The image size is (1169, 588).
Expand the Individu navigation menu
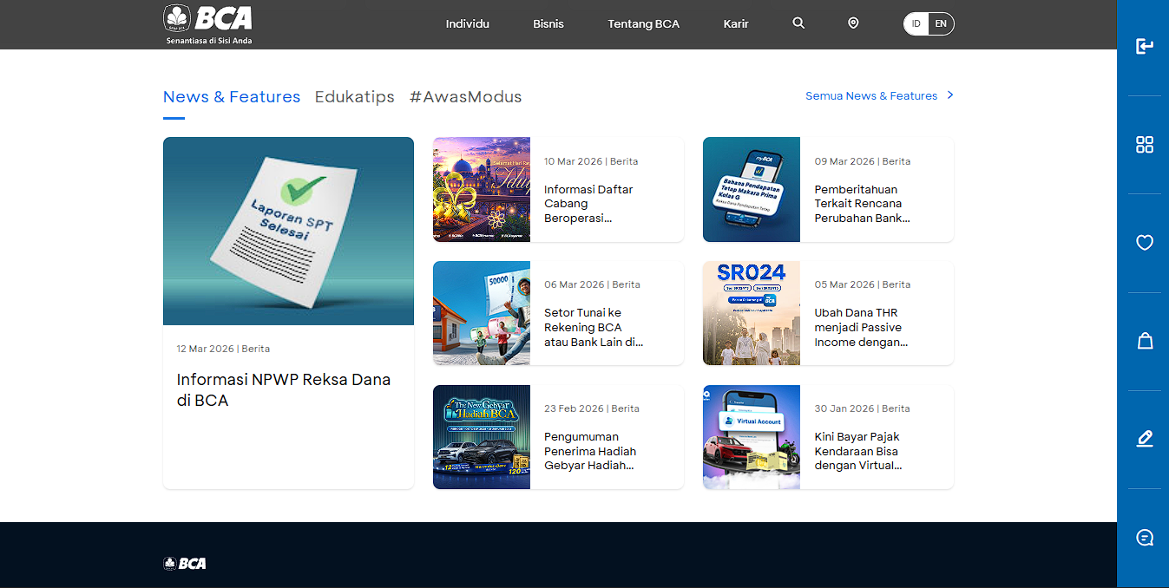click(x=467, y=23)
